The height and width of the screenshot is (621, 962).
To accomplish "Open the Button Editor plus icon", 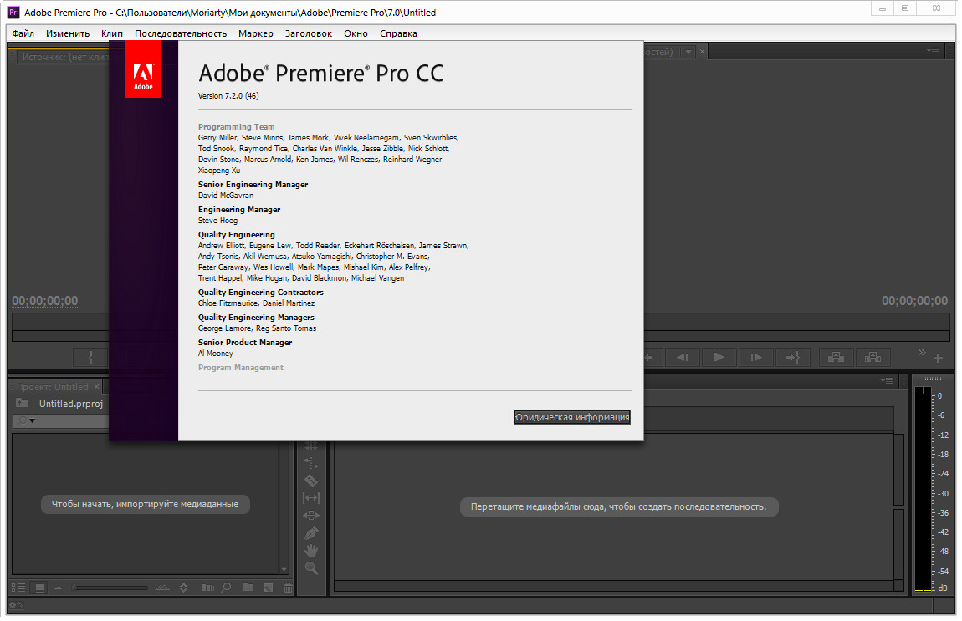I will tap(938, 358).
